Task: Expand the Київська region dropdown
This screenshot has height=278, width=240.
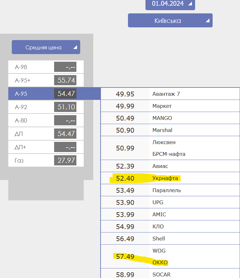Action: pyautogui.click(x=170, y=21)
